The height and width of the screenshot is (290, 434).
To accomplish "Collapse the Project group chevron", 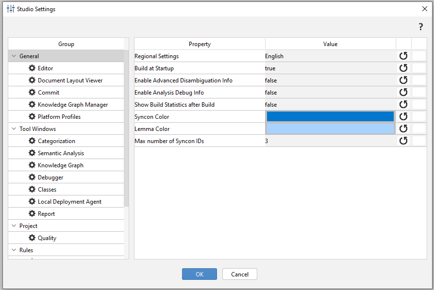I will [14, 226].
